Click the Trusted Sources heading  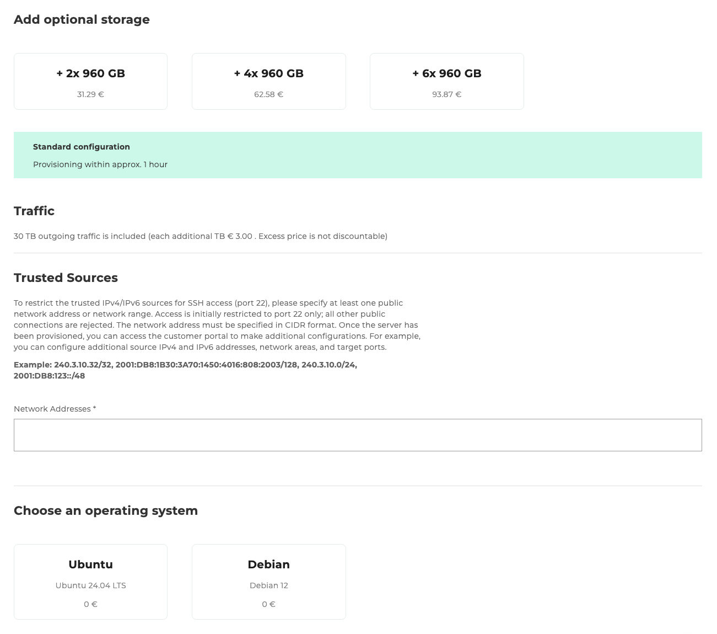(x=66, y=278)
